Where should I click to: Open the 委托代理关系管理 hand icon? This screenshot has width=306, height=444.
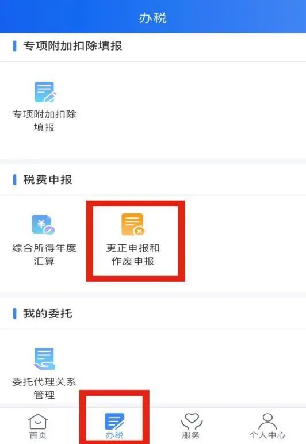[44, 359]
